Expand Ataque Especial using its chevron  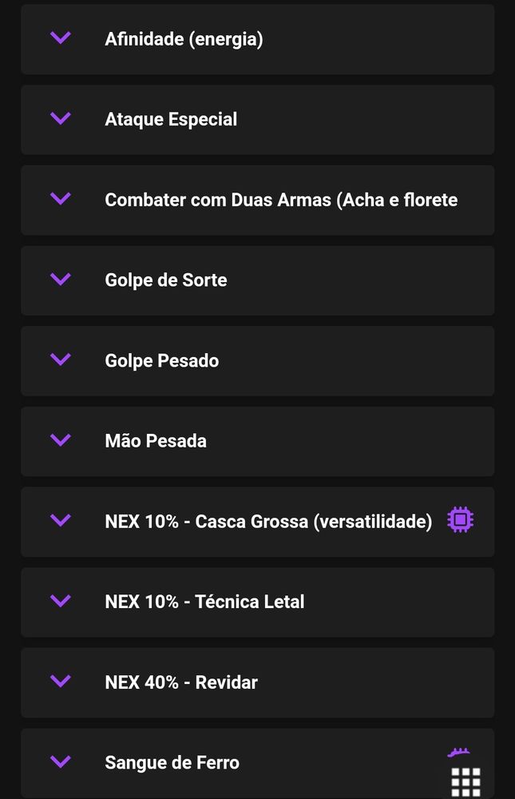[x=61, y=118]
